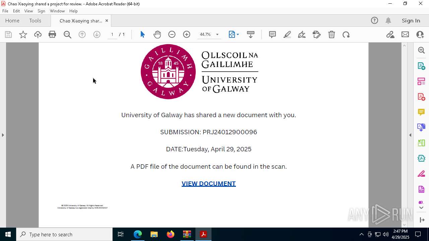Switch to the Tools tab
The image size is (429, 241).
[35, 20]
